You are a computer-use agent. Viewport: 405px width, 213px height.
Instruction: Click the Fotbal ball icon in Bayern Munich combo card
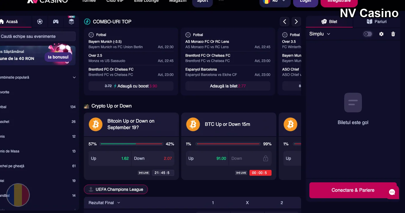(x=91, y=35)
